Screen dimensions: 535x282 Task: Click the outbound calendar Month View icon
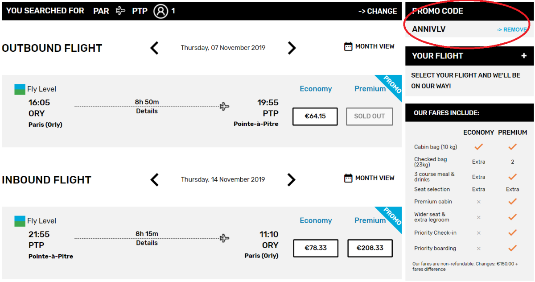[x=349, y=46]
